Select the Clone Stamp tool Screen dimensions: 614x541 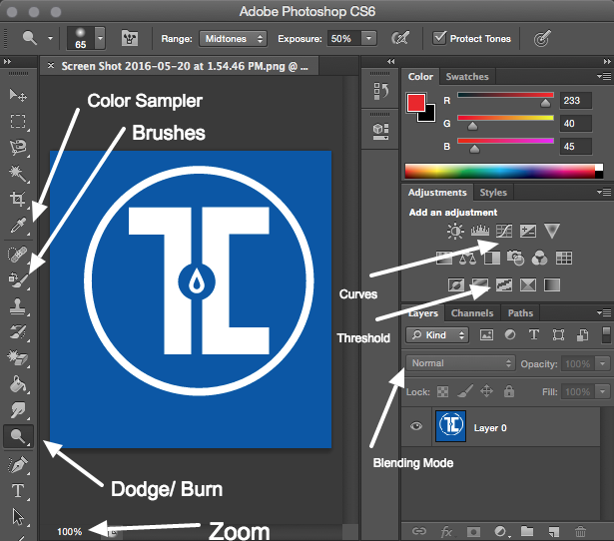coord(18,306)
